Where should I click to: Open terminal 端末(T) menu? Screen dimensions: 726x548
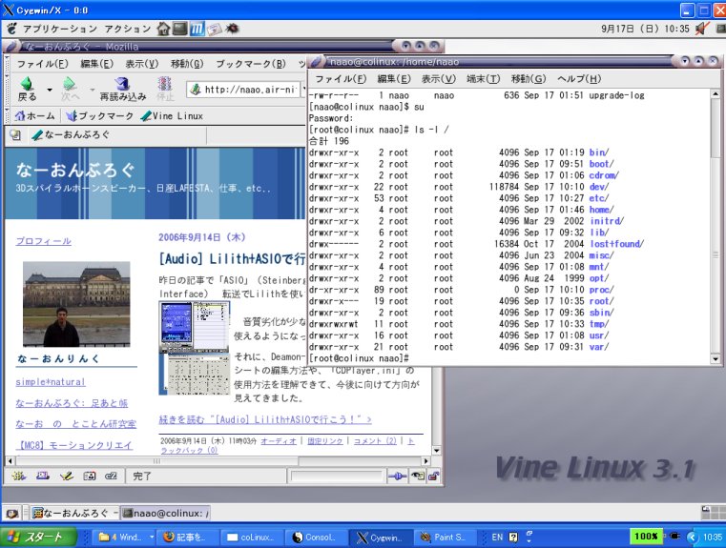coord(483,78)
